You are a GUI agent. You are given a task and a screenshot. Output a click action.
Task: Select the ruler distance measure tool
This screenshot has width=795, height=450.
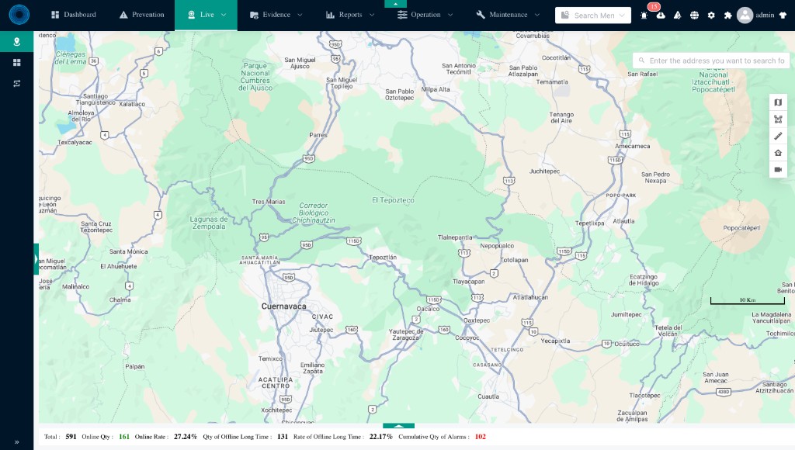pos(778,136)
